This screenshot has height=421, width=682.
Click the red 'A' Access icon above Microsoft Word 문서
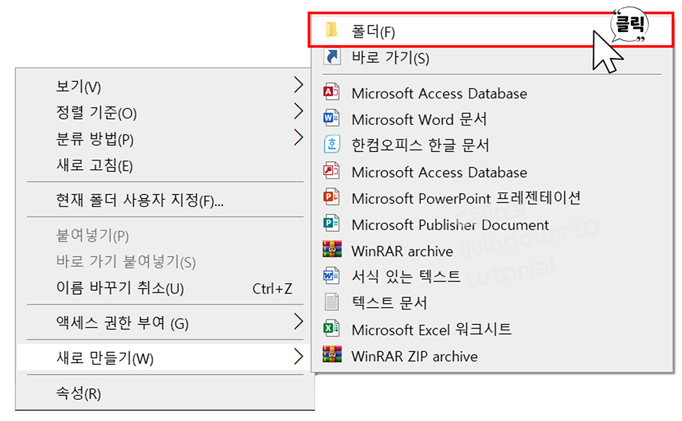[x=331, y=92]
